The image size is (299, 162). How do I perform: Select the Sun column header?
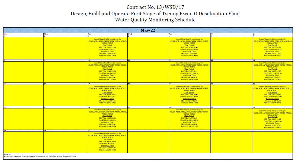click(x=5, y=34)
